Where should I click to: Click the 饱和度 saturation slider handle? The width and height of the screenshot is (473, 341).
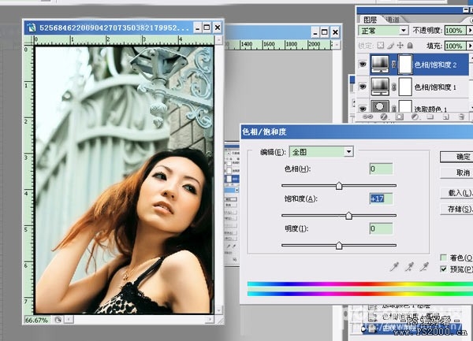pyautogui.click(x=348, y=216)
